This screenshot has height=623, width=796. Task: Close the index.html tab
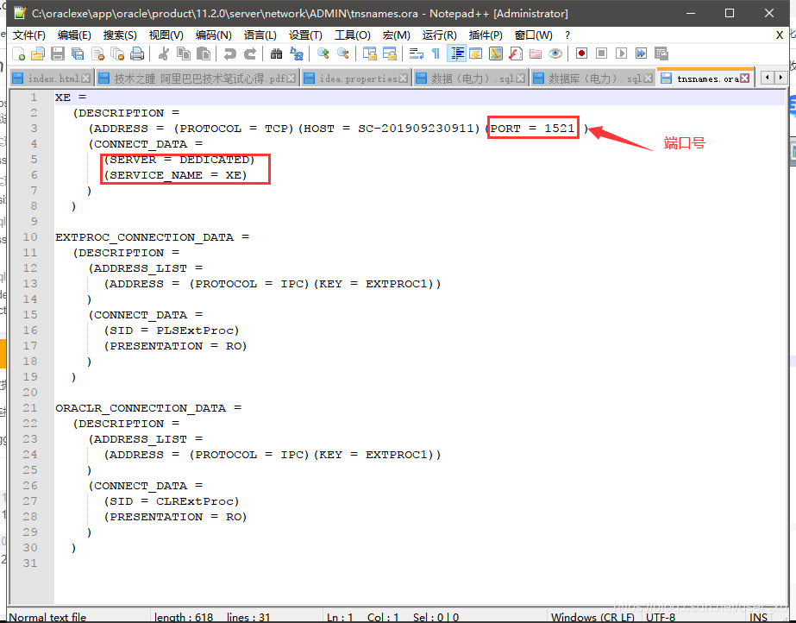coord(85,79)
